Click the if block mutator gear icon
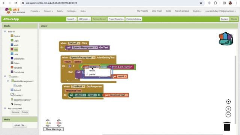 coord(70,66)
